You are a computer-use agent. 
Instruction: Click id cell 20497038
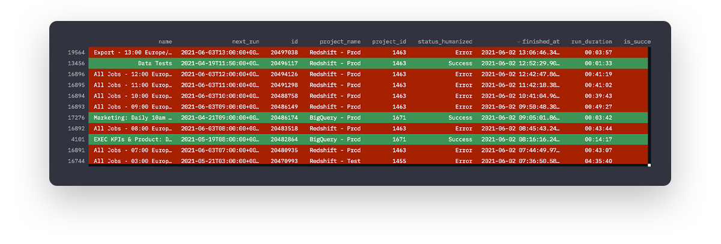(x=284, y=53)
